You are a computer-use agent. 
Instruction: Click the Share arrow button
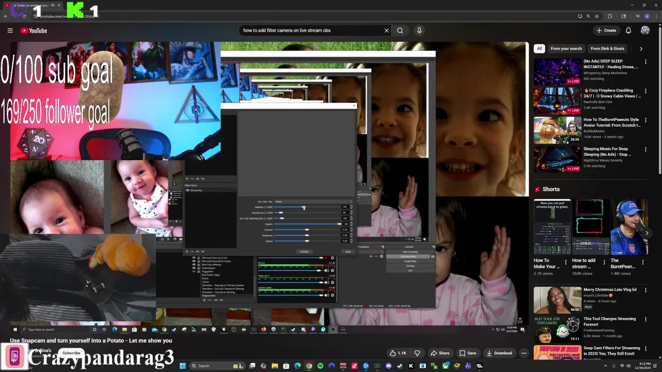[441, 353]
